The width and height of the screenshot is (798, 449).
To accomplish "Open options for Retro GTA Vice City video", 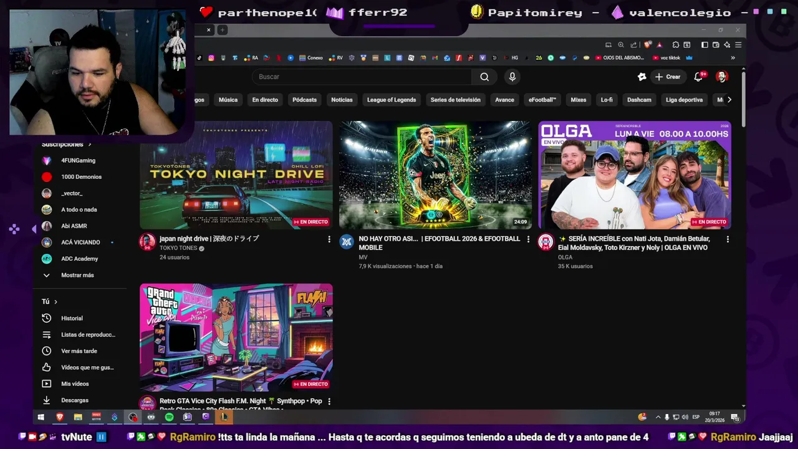I will 329,401.
